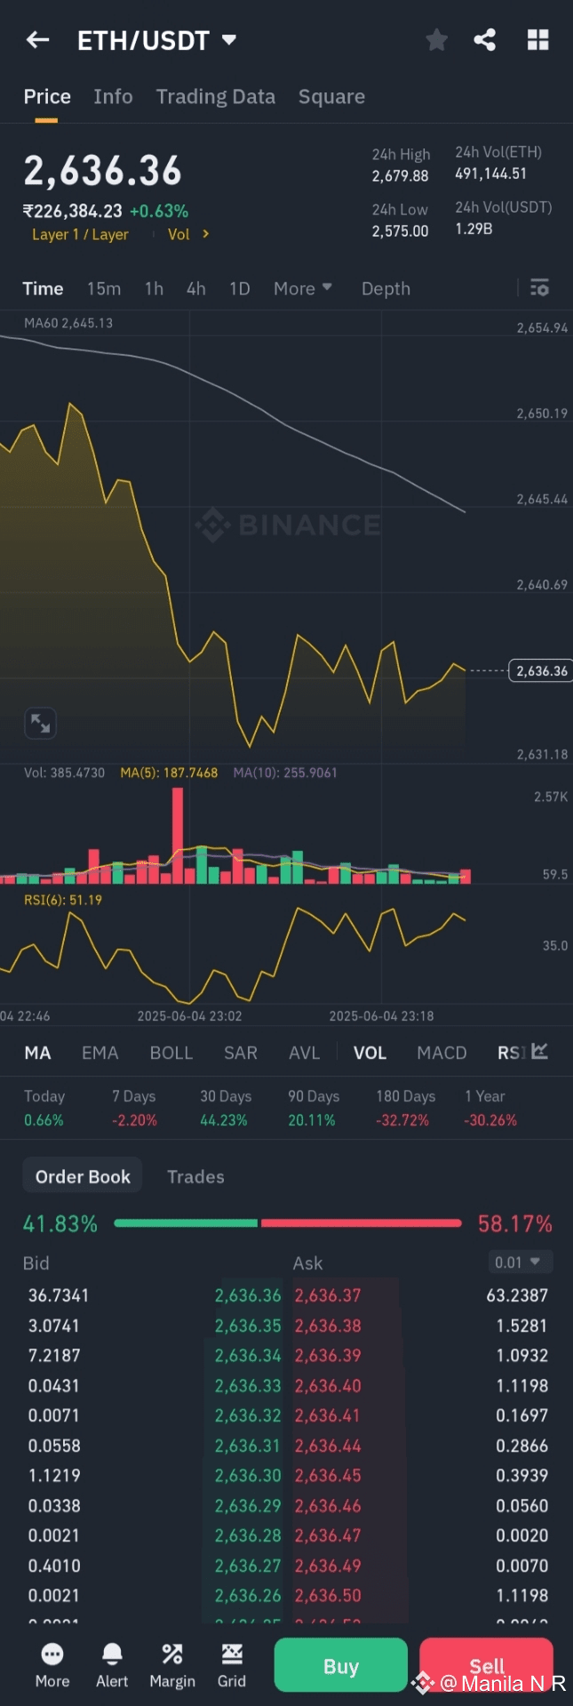Open Margin trading icon
Image resolution: width=573 pixels, height=1706 pixels.
coord(172,1664)
